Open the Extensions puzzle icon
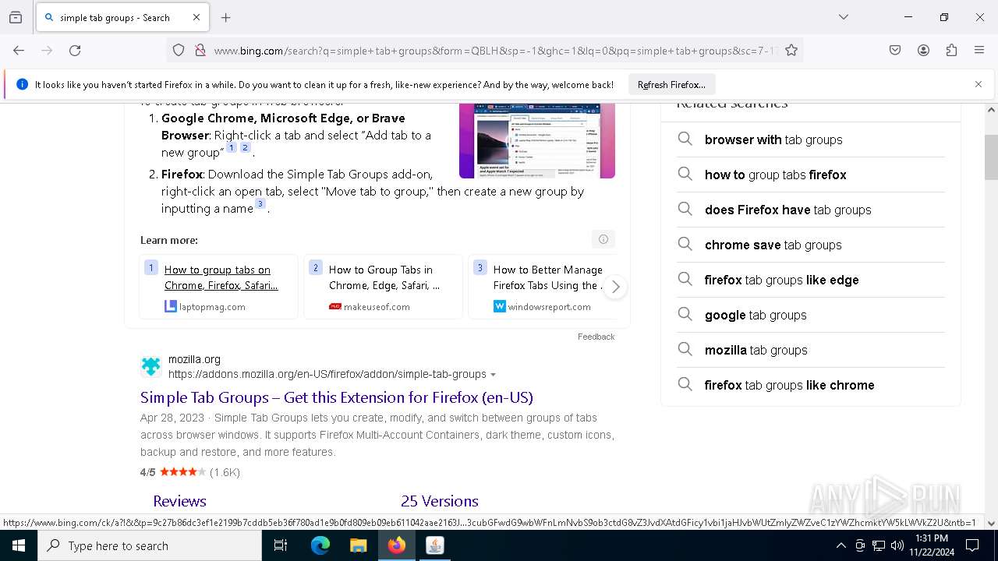Viewport: 998px width, 561px height. click(x=951, y=51)
